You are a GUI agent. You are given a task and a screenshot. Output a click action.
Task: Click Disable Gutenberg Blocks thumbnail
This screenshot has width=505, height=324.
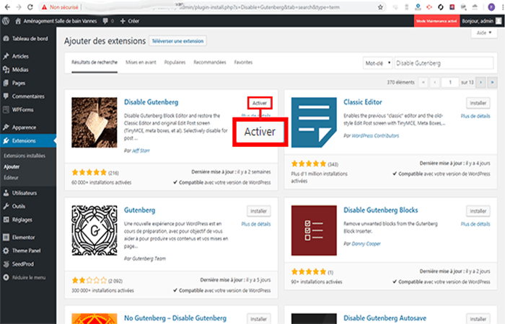314,230
